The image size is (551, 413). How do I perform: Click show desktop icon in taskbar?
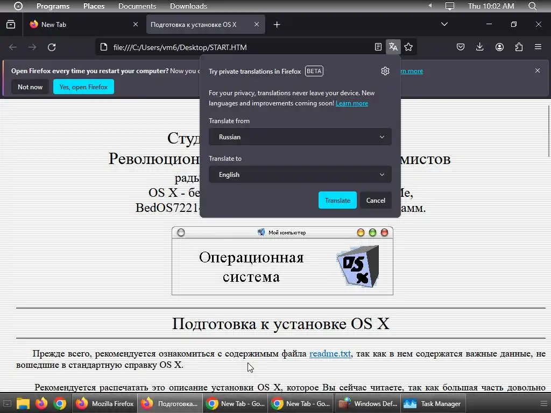coord(7,403)
